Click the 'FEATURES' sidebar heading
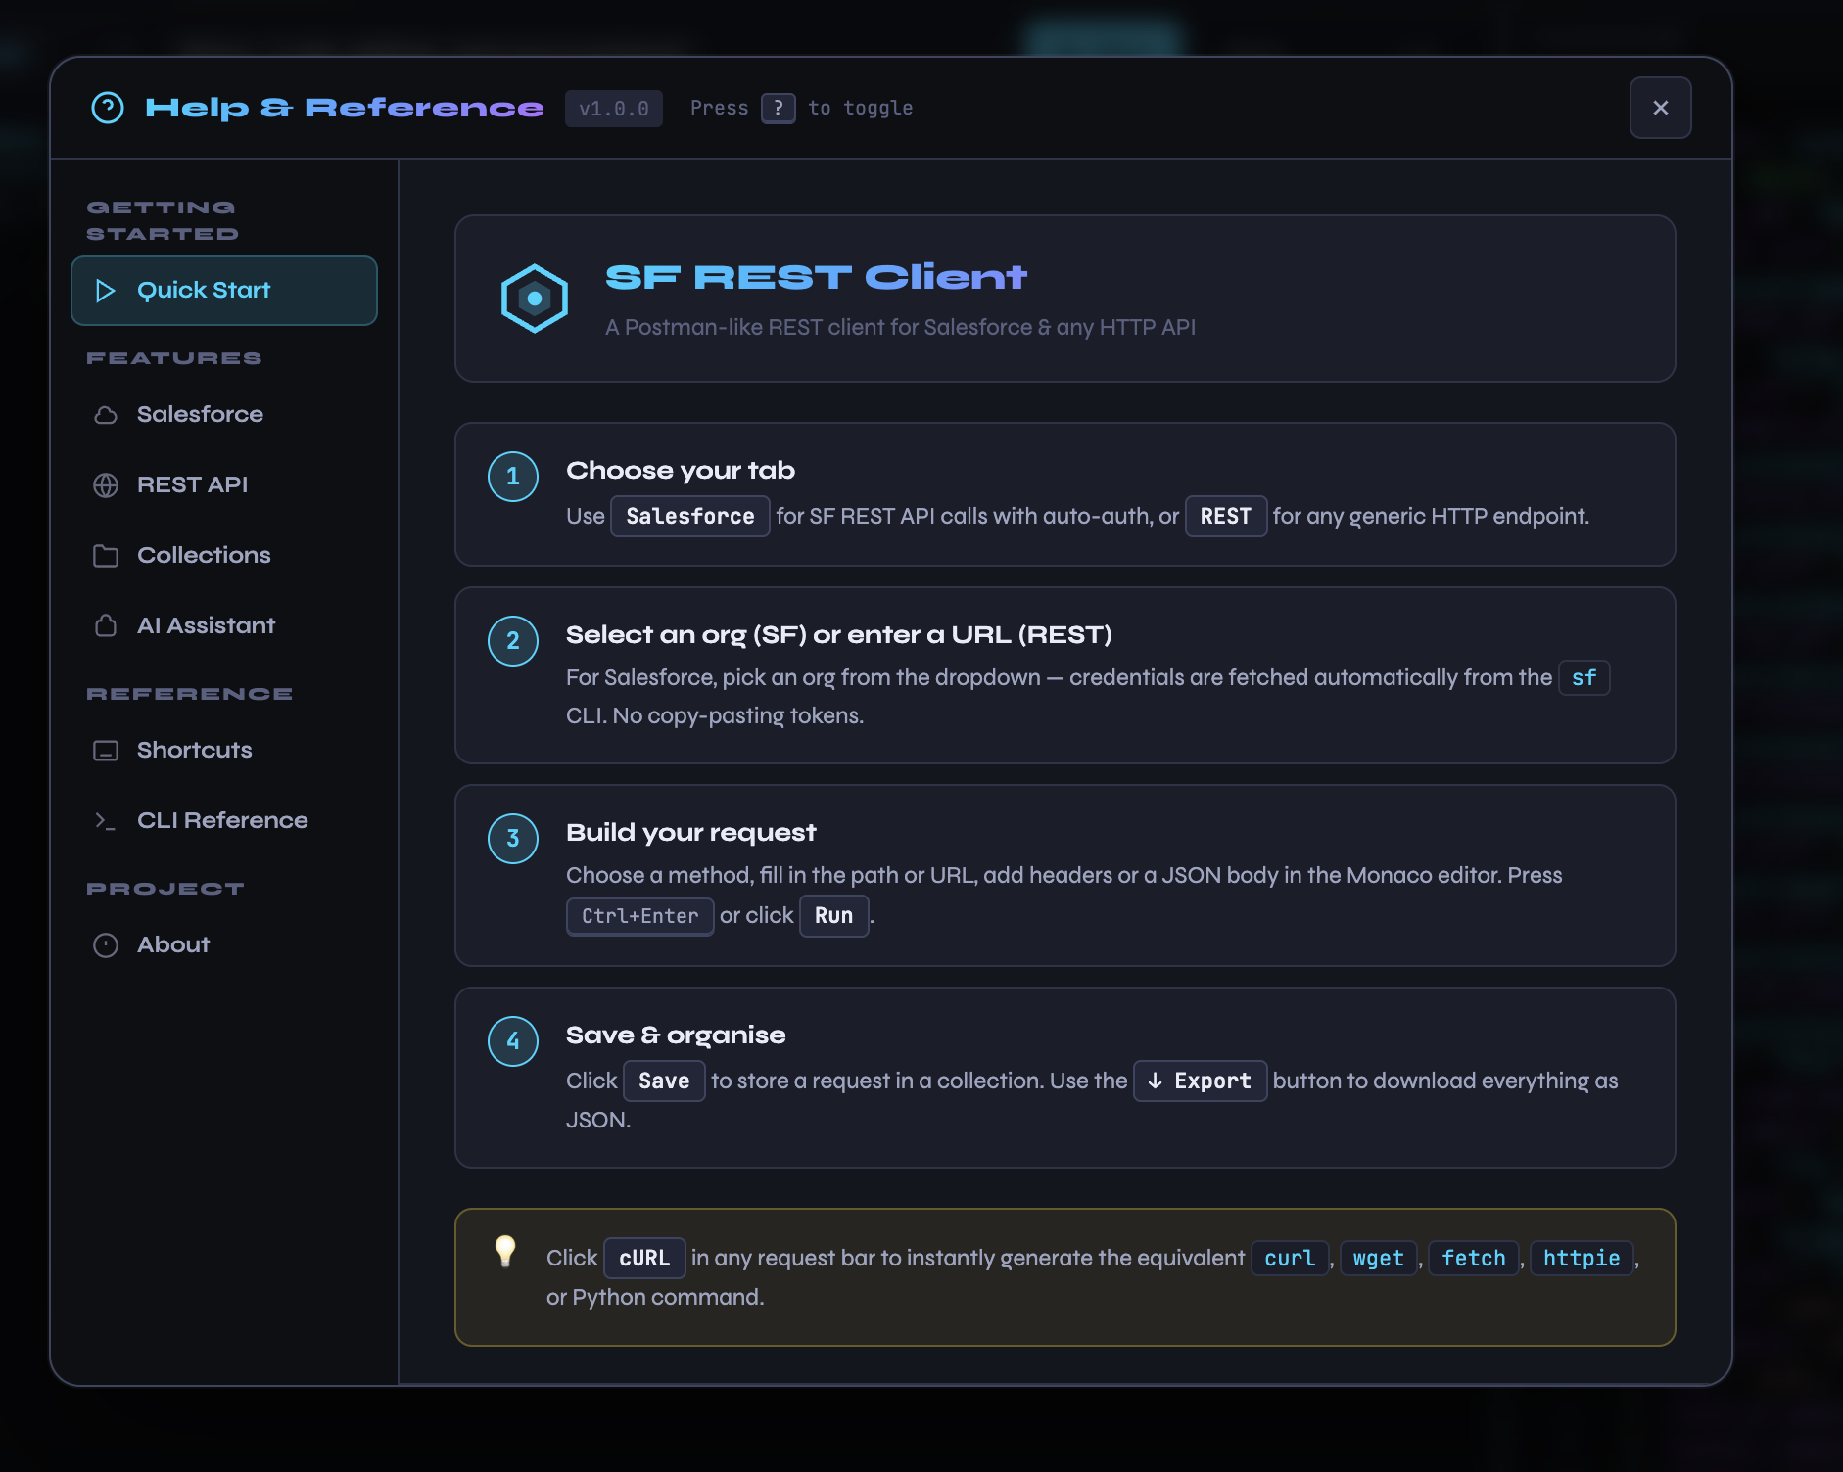Screen dimensions: 1843x1472 174,359
